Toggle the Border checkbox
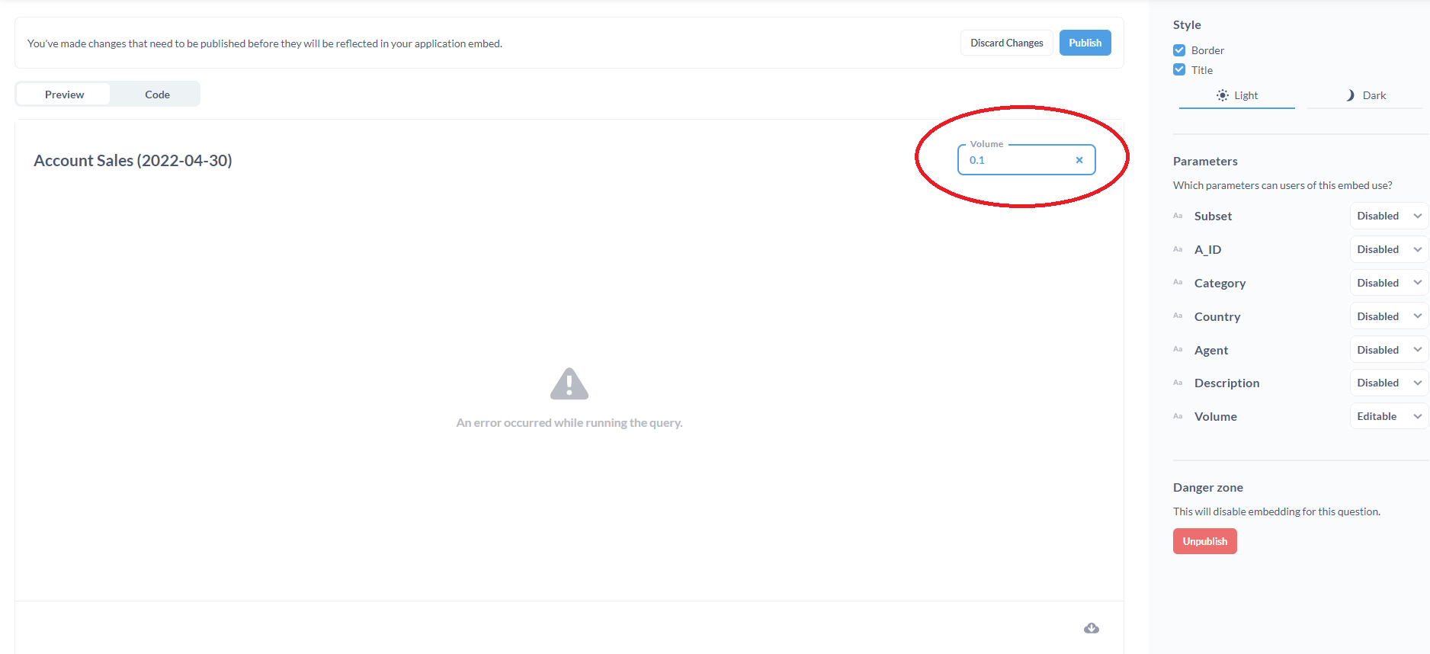Image resolution: width=1430 pixels, height=654 pixels. pyautogui.click(x=1179, y=50)
